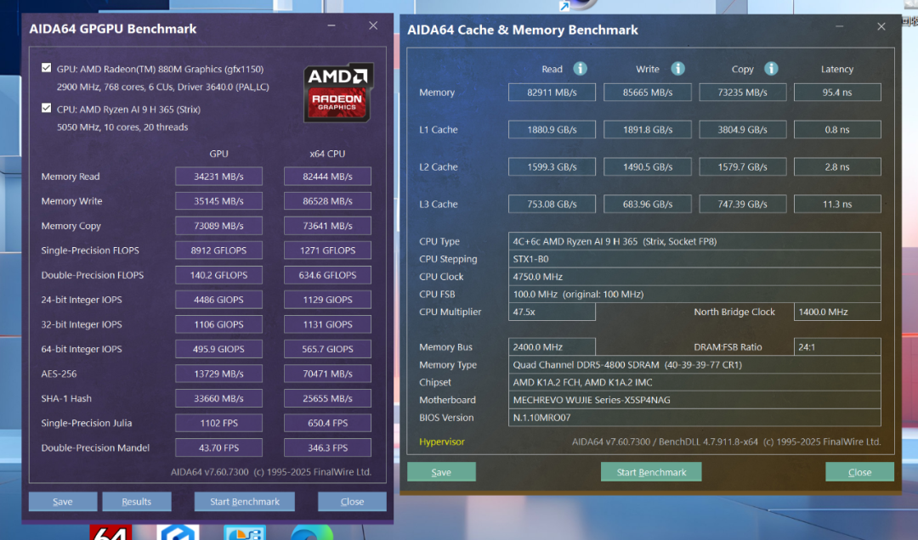Click the info icon beside the Copy column
The image size is (918, 540).
coord(771,69)
